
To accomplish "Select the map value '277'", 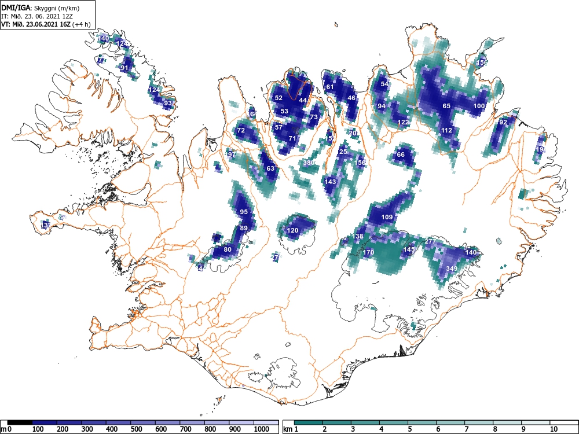I will point(430,241).
